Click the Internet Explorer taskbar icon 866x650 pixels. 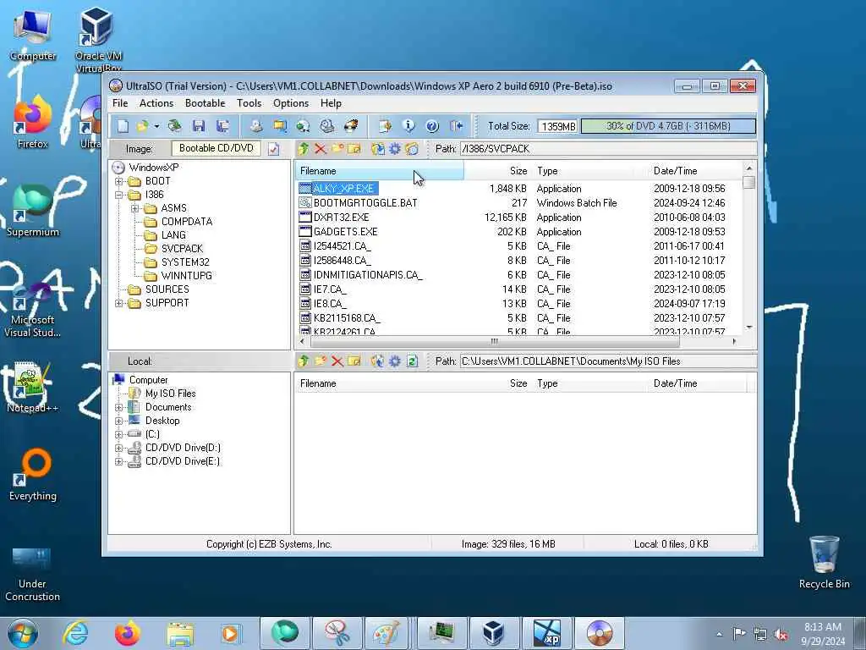click(75, 633)
